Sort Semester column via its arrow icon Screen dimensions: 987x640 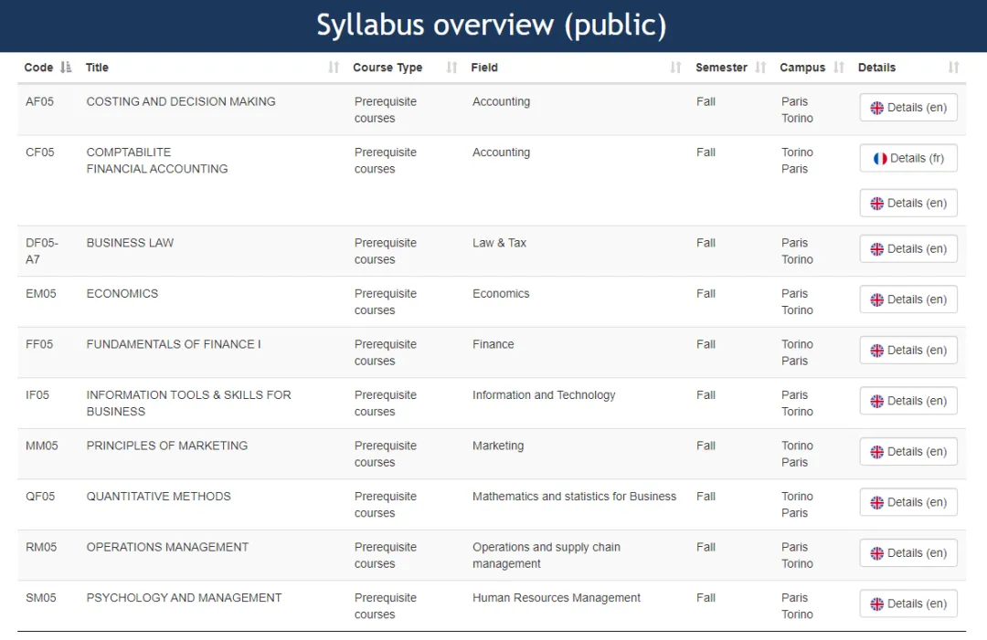(x=760, y=68)
